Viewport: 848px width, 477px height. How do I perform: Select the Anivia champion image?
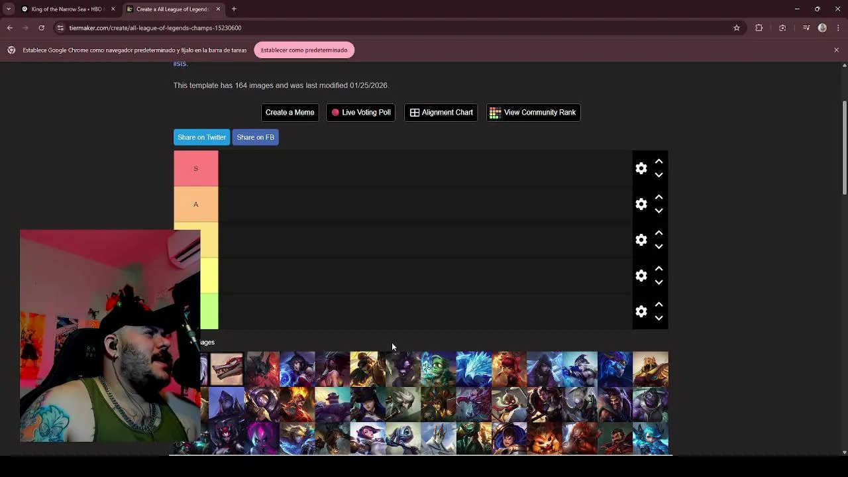tap(474, 369)
